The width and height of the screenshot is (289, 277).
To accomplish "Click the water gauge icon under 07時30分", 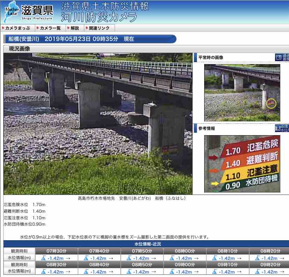I will coord(44,258).
